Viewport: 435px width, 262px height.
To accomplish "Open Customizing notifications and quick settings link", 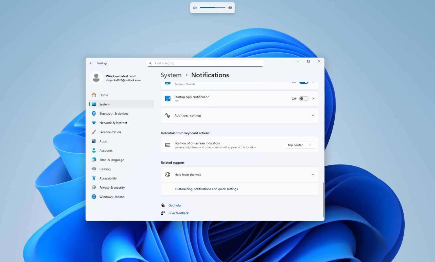I will point(206,189).
